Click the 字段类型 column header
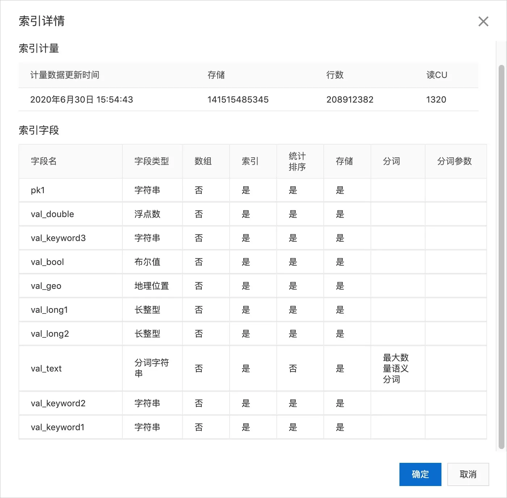507x498 pixels. [152, 161]
